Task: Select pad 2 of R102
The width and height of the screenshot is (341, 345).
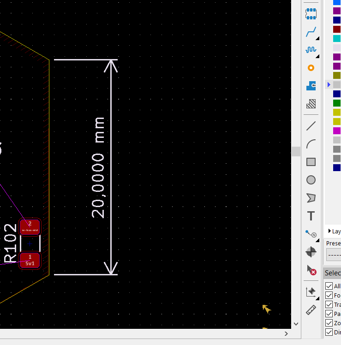Action: (30, 226)
